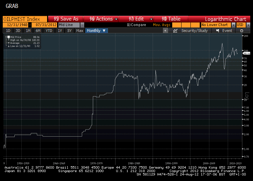Click the second Mov. Avgs input box
This screenshot has height=181, width=253.
pyautogui.click(x=186, y=25)
